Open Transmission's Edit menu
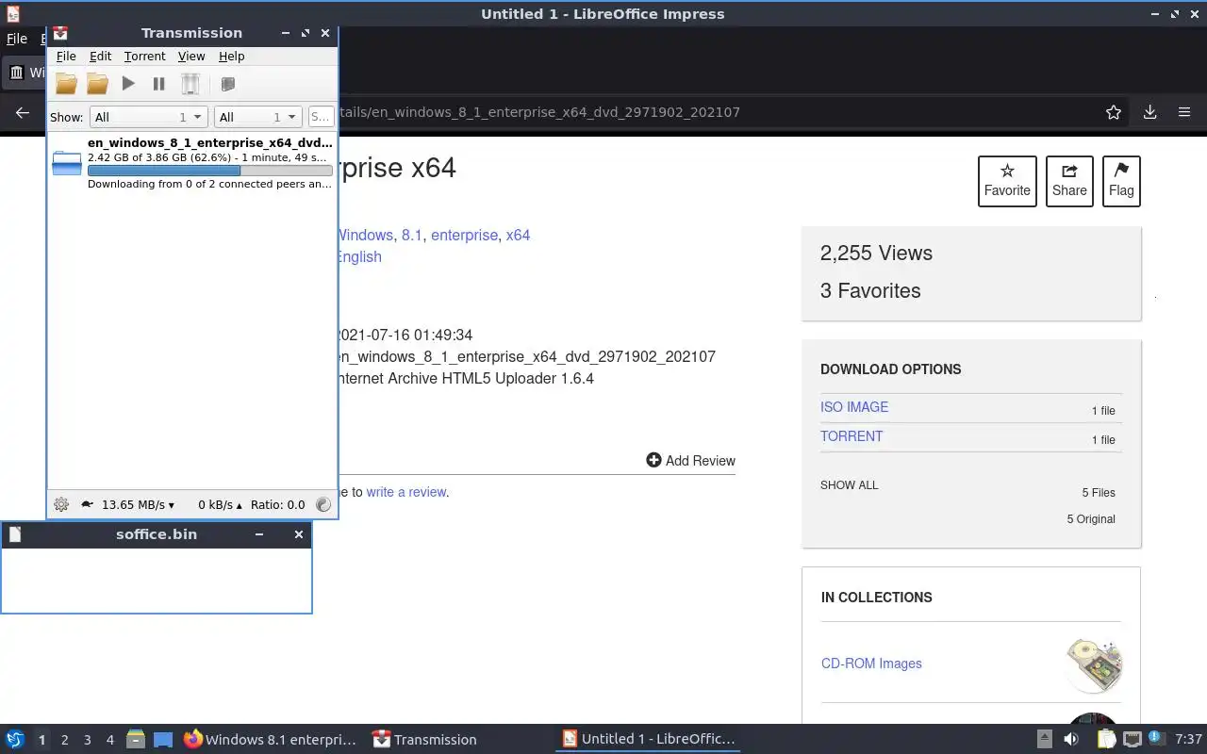 [100, 57]
